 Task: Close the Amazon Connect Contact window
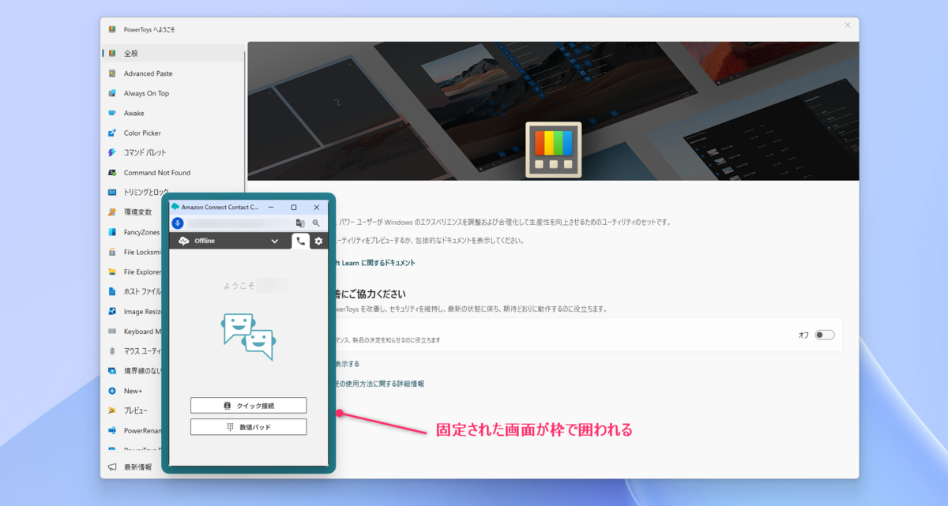317,207
